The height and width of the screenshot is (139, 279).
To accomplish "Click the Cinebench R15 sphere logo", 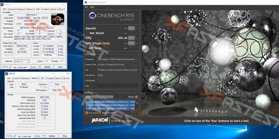I will pos(93,16).
